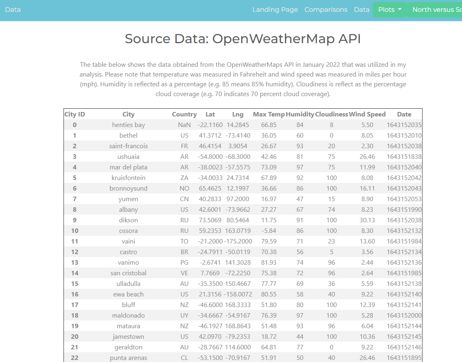Click the Humidity column header
Image resolution: width=462 pixels, height=362 pixels.
coord(300,114)
